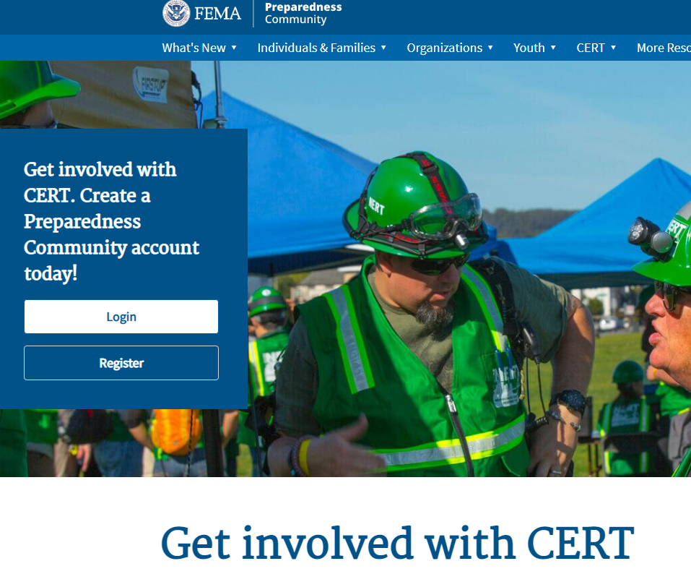Click the Login button
This screenshot has width=691, height=574.
[121, 316]
